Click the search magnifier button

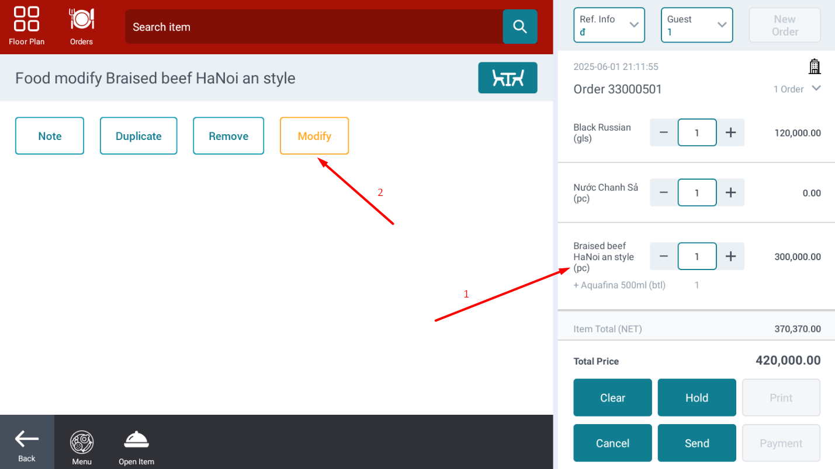click(x=520, y=27)
